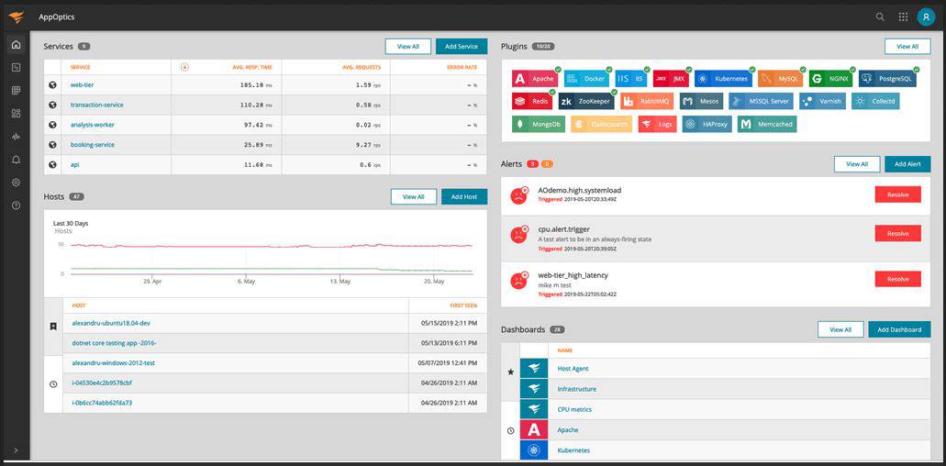Open the user profile avatar
The height and width of the screenshot is (466, 946).
[x=925, y=17]
